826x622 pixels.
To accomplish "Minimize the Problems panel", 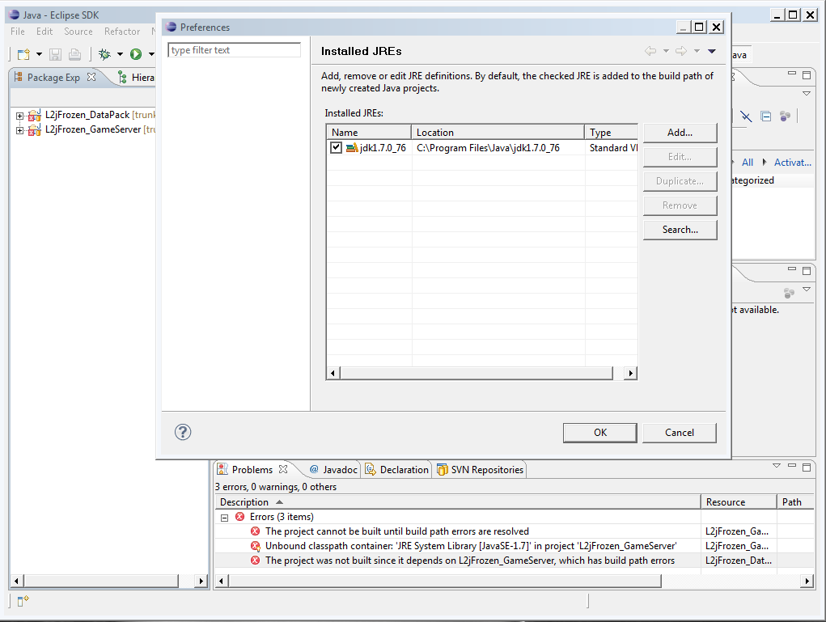I will [x=792, y=466].
